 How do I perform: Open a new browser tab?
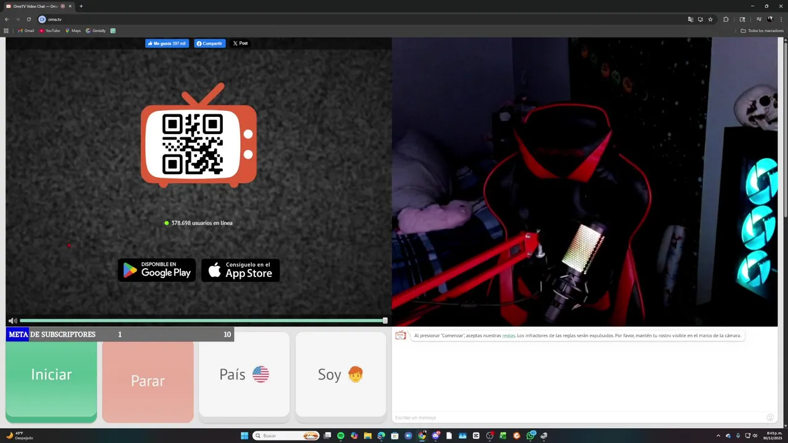[81, 6]
